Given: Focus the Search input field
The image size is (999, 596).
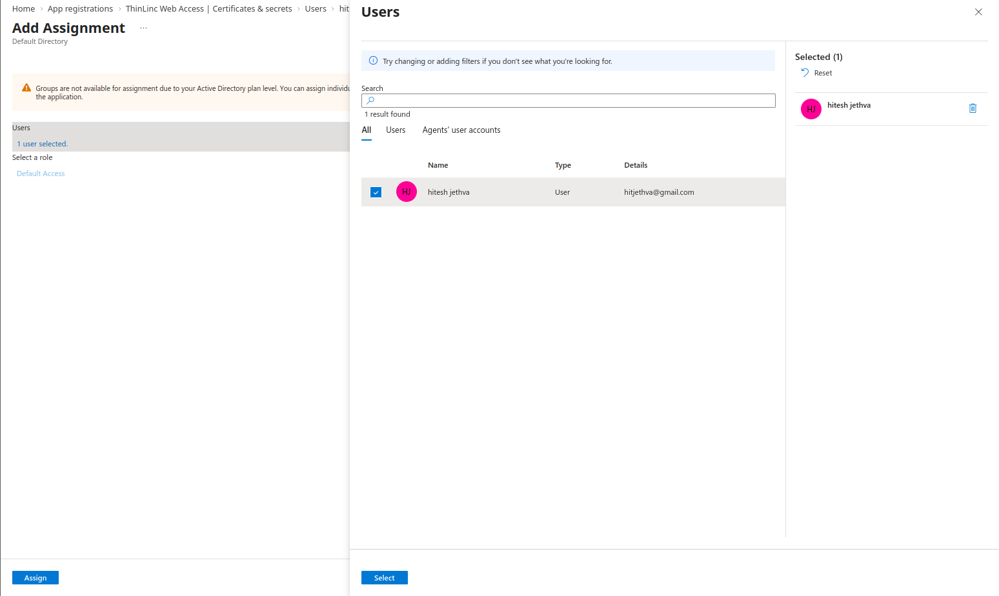Looking at the screenshot, I should pos(569,101).
